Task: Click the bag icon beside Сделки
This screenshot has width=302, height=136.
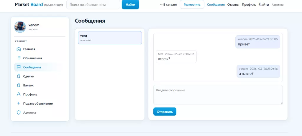Action: click(19, 76)
